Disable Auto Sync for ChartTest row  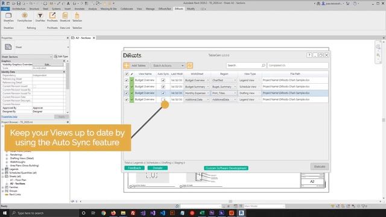[163, 80]
